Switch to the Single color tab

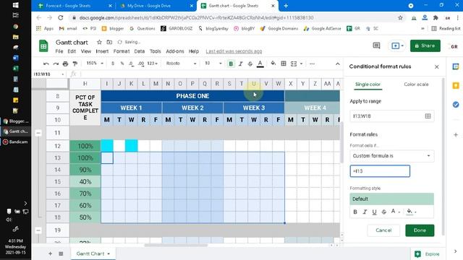368,84
